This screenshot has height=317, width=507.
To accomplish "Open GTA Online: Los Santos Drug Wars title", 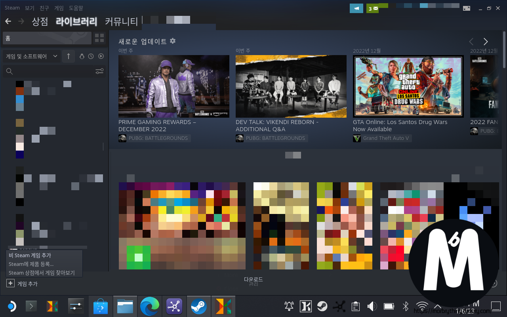I will [400, 126].
